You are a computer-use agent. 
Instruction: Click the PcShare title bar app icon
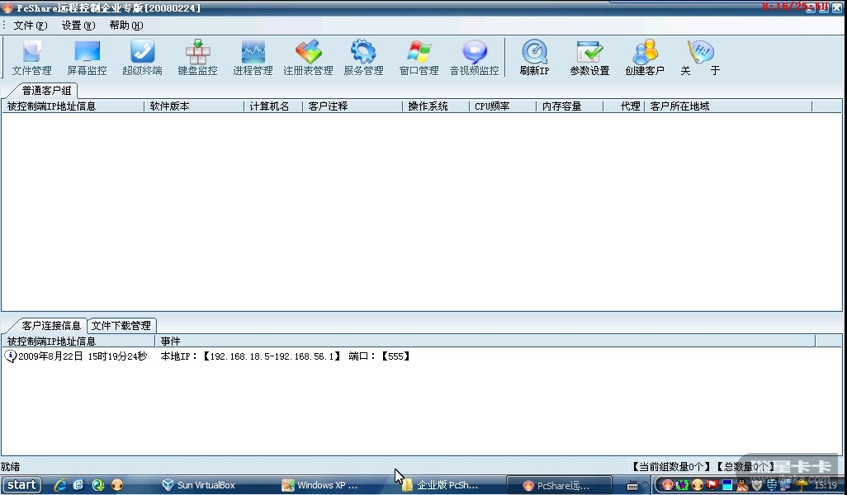[x=7, y=8]
